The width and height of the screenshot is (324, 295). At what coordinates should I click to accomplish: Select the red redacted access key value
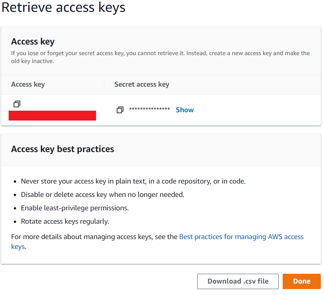[x=52, y=115]
